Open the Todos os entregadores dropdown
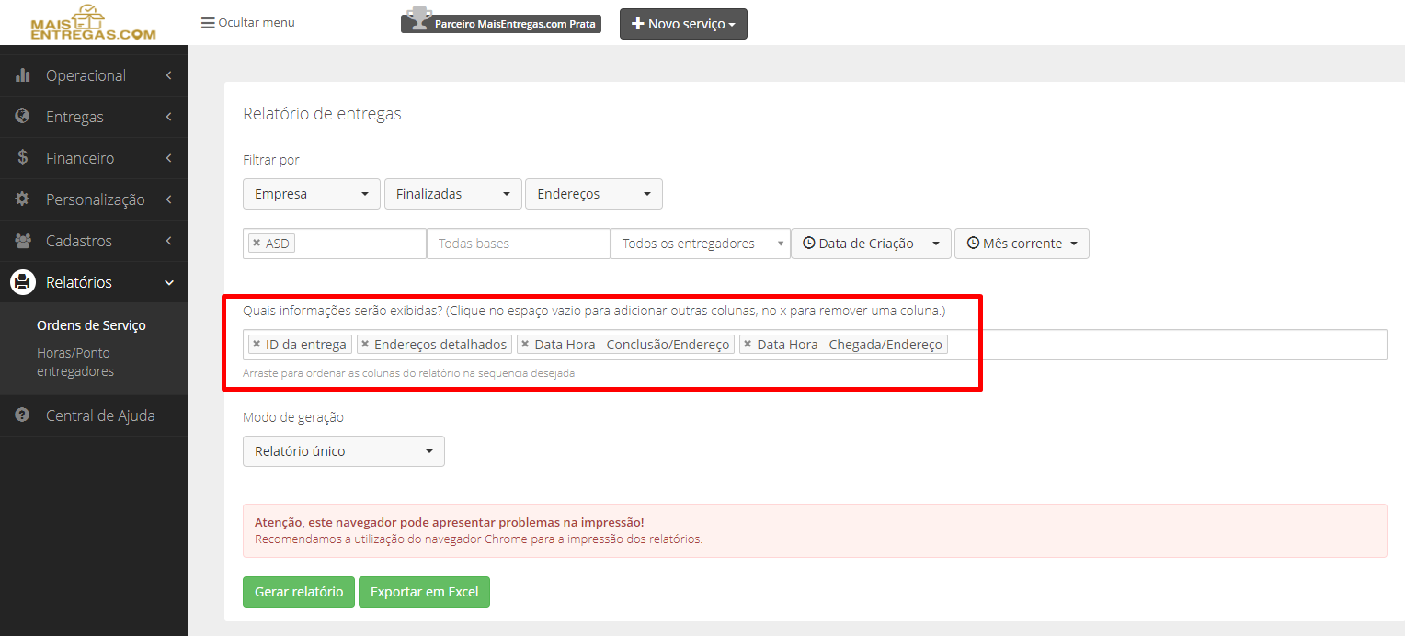This screenshot has height=636, width=1405. (701, 244)
